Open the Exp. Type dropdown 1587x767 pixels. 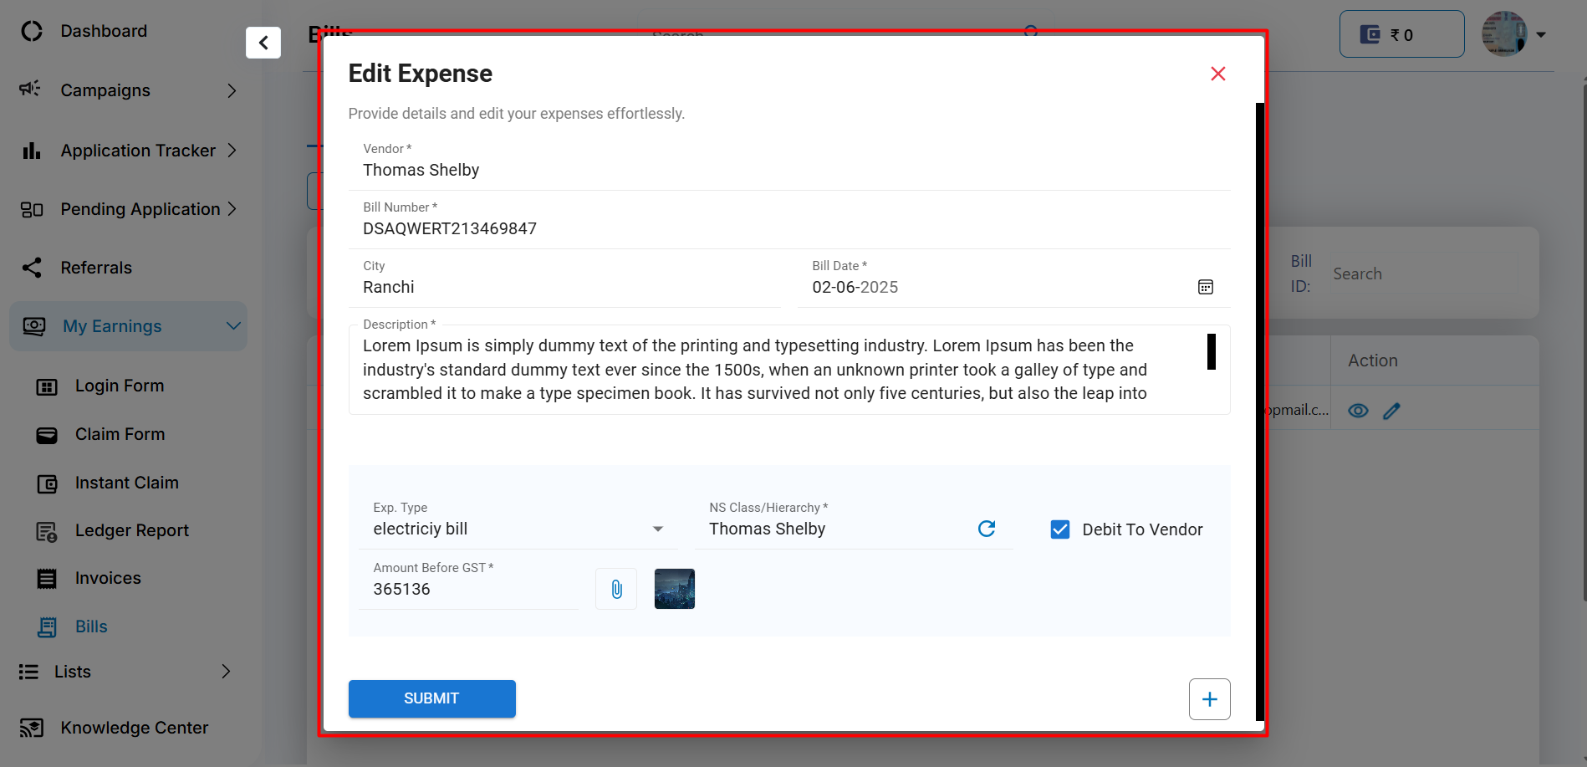[657, 529]
